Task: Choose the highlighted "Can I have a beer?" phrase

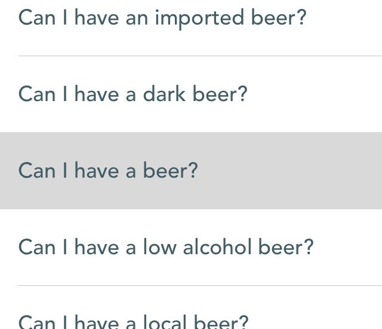Action: (108, 171)
